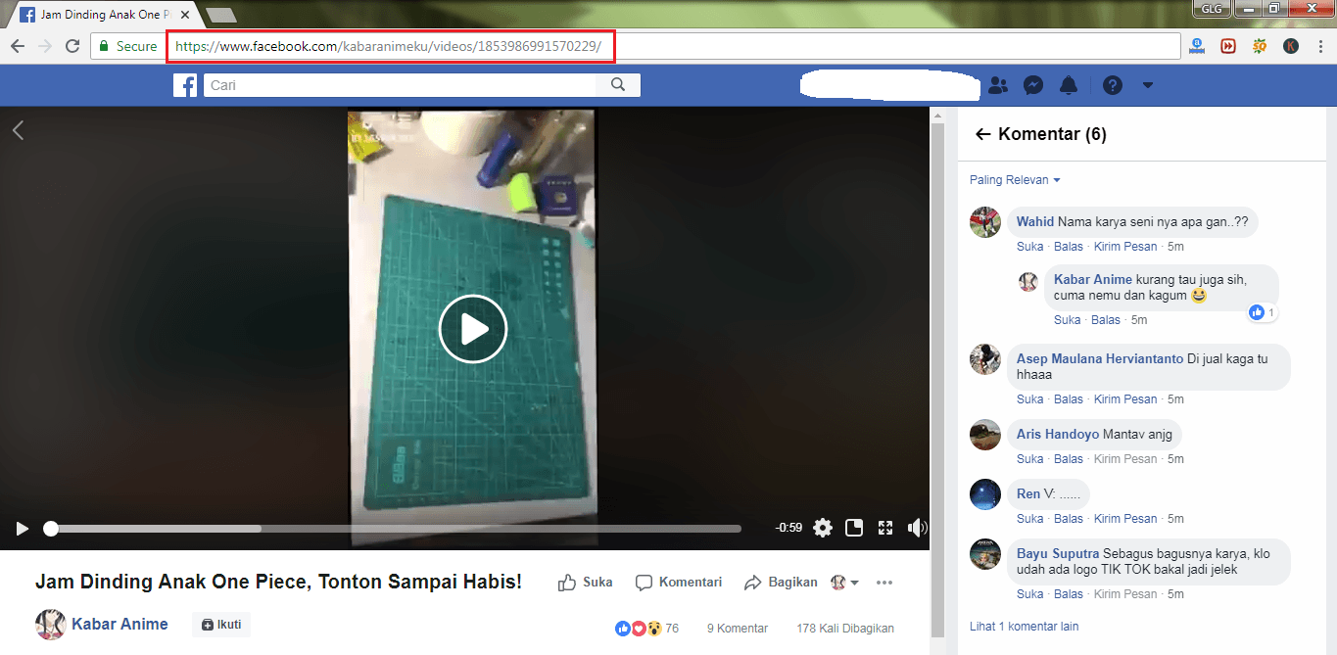
Task: Switch to the Jam Dinding Anak browser tab
Action: point(98,14)
